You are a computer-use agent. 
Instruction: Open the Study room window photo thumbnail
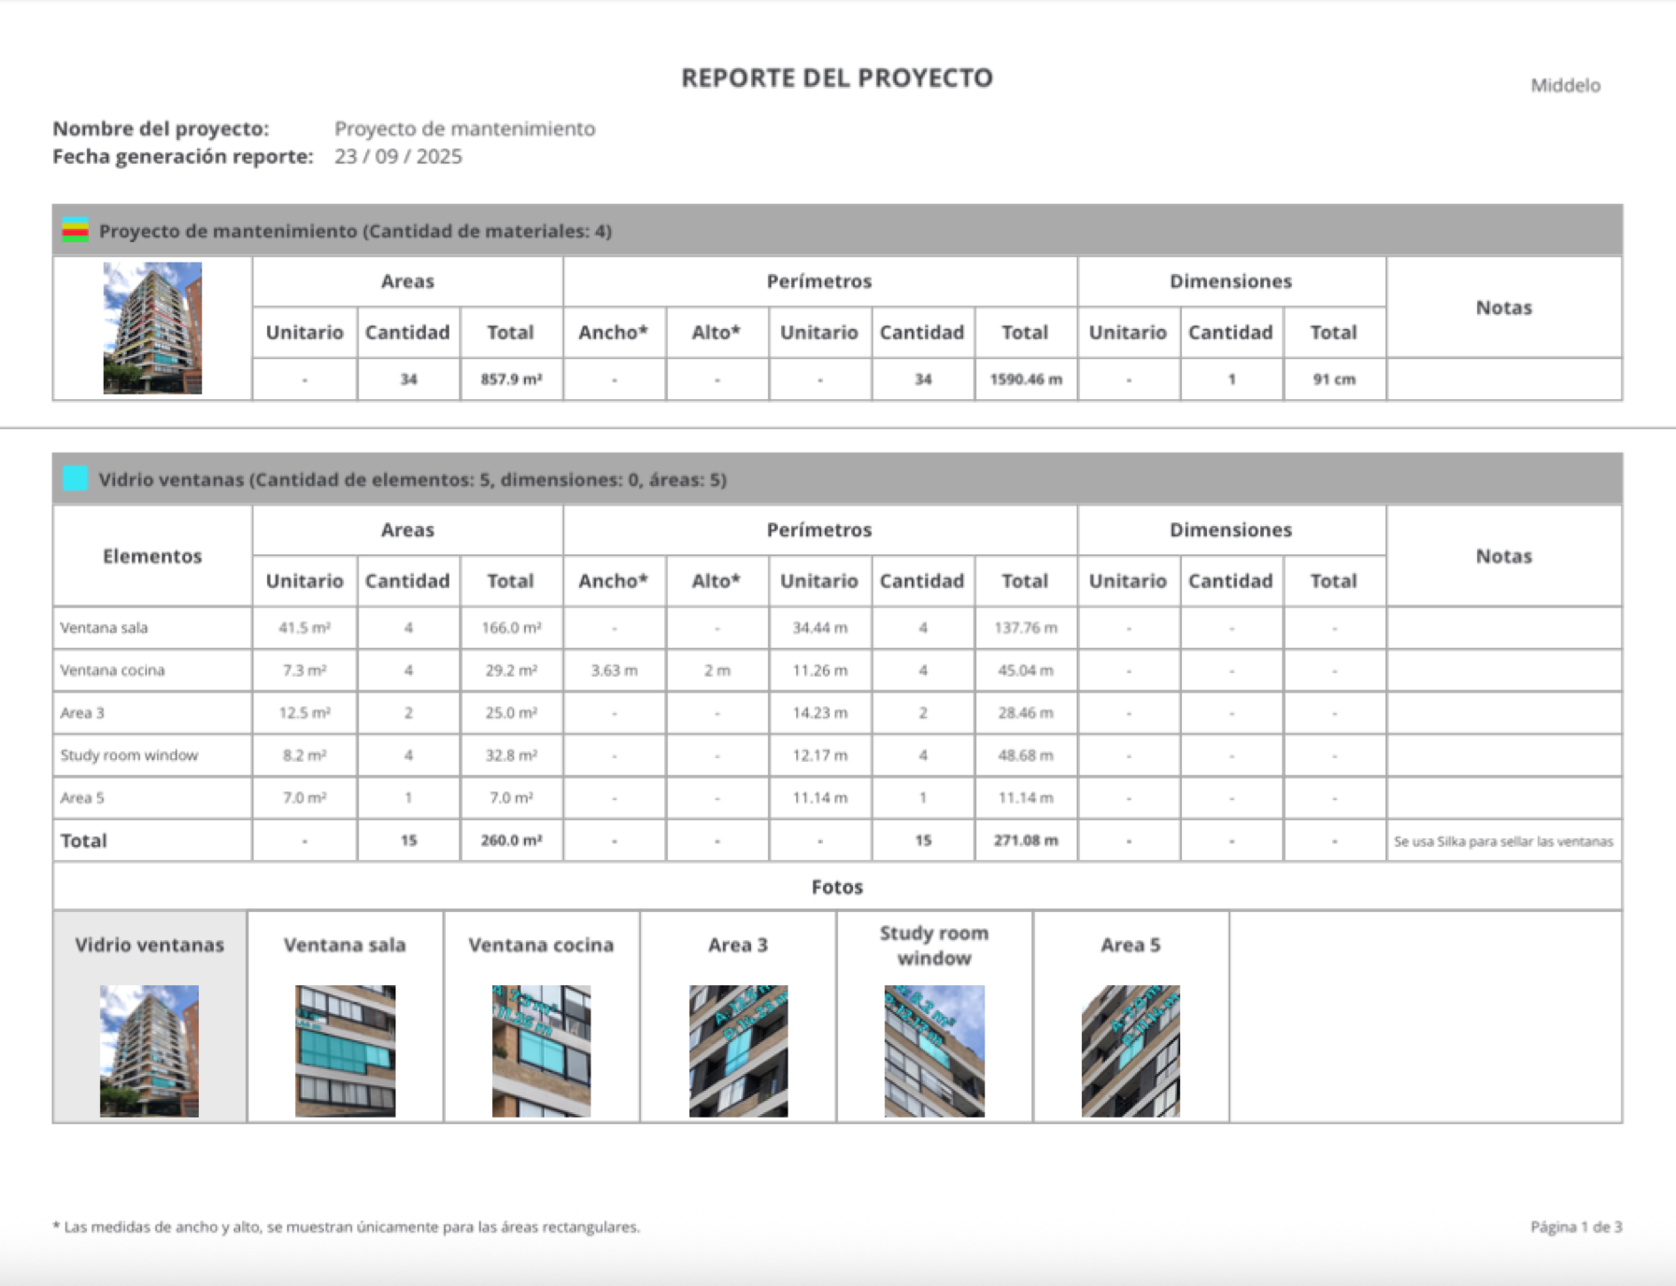pos(934,1050)
